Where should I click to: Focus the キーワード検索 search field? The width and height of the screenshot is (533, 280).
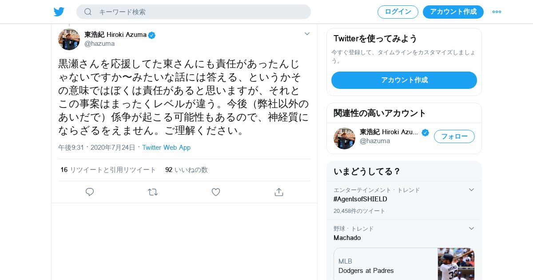point(200,12)
